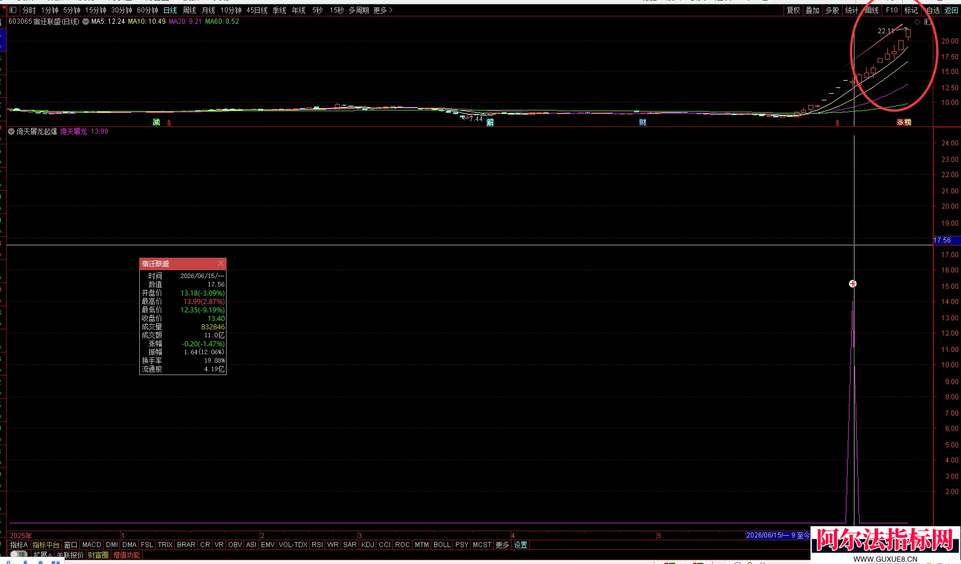
Task: Click the date range label 2026/06/15 on timeline
Action: (x=778, y=535)
